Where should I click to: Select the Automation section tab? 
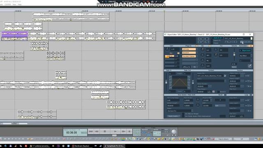[x=243, y=46]
